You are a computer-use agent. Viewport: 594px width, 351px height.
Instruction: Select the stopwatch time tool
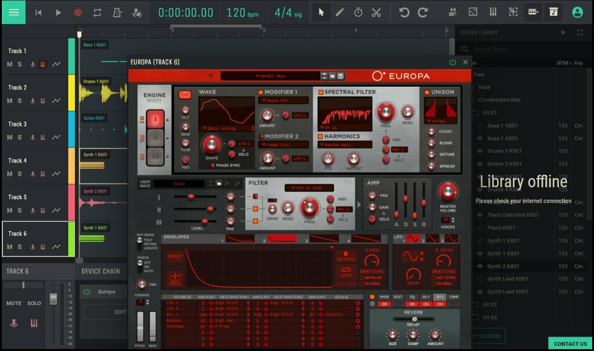click(358, 13)
